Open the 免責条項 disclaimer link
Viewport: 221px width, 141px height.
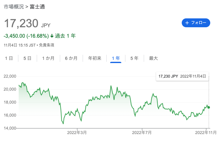(x=47, y=45)
